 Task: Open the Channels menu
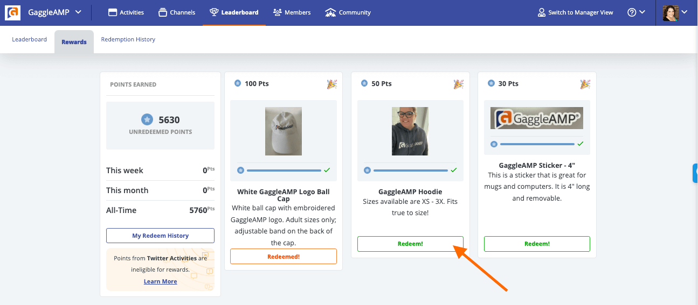pyautogui.click(x=177, y=12)
